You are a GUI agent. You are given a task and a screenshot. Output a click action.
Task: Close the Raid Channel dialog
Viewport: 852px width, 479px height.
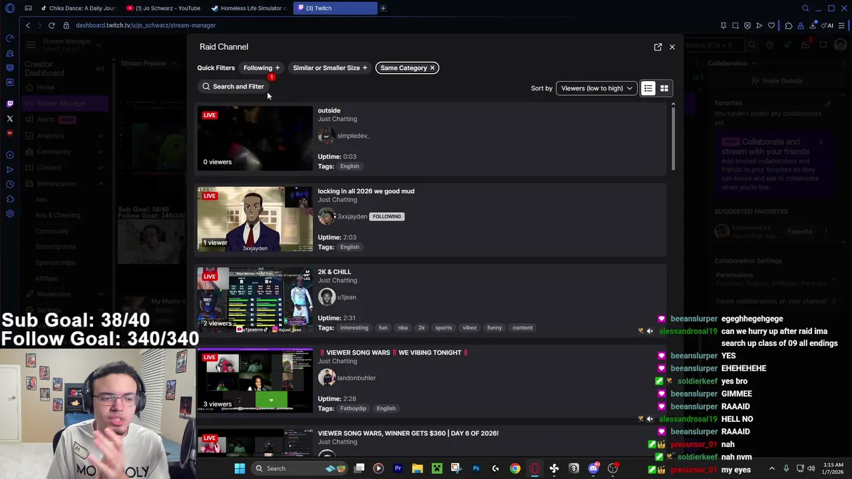point(672,47)
